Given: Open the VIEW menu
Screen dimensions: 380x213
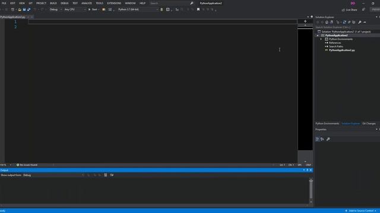Looking at the screenshot, I should coord(22,3).
